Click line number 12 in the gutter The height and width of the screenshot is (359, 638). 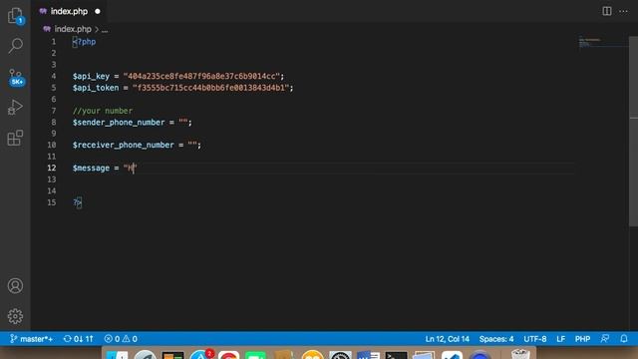pos(51,169)
